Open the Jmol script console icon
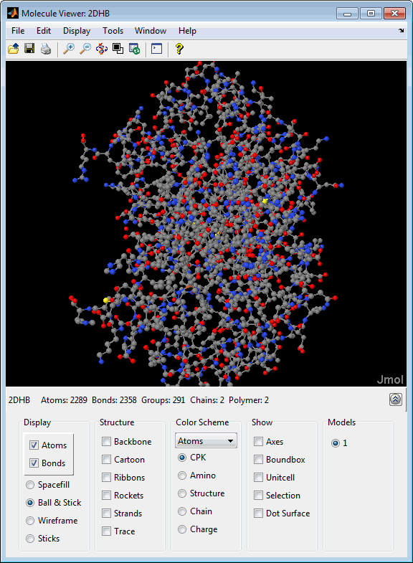The image size is (413, 563). [x=157, y=49]
